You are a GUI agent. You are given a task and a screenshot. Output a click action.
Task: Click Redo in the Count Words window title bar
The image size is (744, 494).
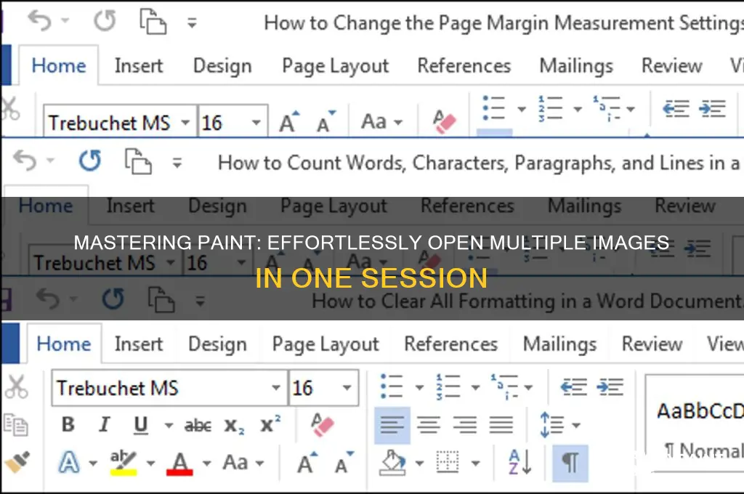(x=89, y=161)
